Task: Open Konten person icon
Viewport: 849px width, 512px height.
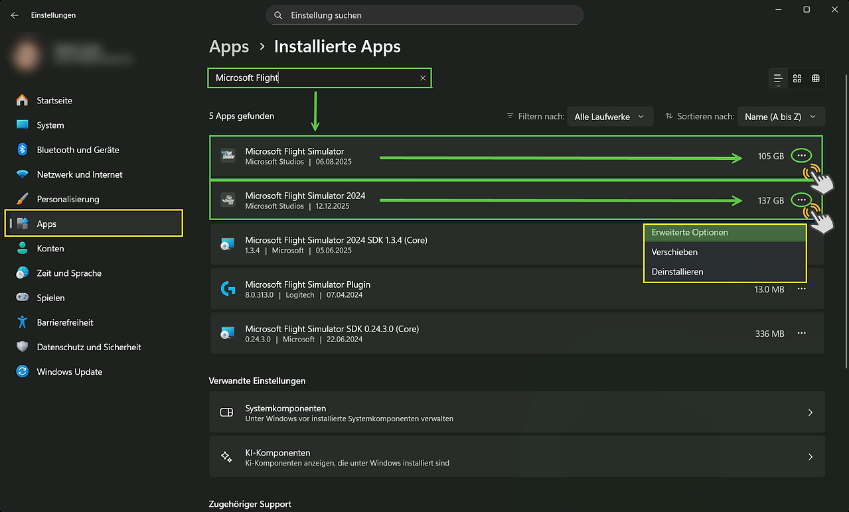Action: [23, 248]
